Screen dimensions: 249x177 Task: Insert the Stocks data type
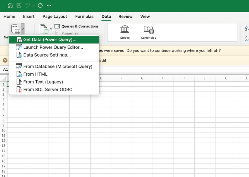pyautogui.click(x=125, y=32)
